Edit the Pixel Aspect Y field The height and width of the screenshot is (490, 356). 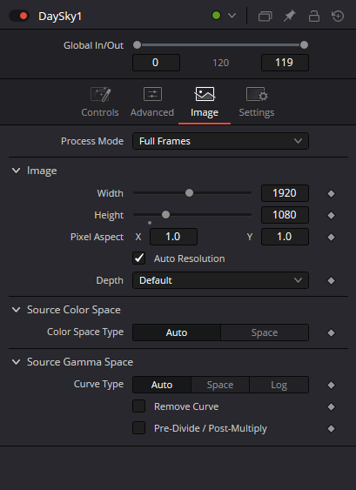click(285, 237)
